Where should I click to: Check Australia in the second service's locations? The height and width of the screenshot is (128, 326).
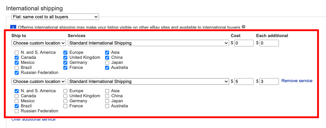(107, 106)
